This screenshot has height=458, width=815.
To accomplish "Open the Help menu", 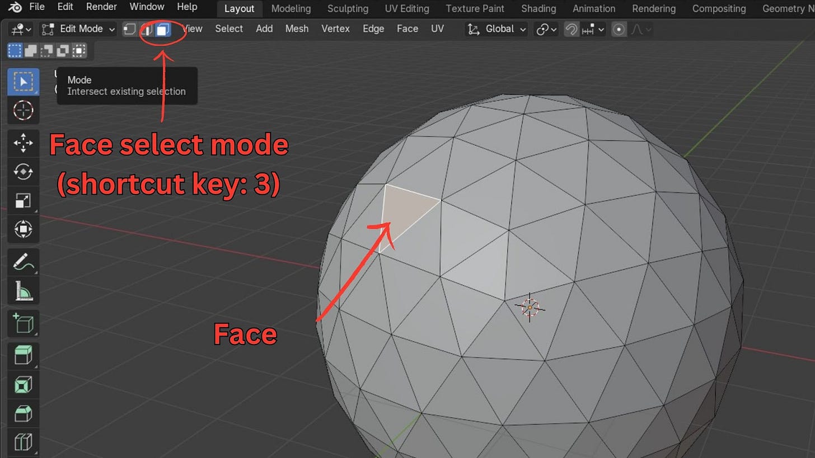I will pos(187,7).
